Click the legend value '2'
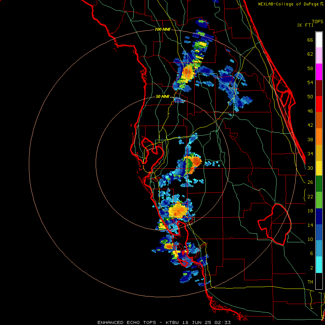Image resolution: width=325 pixels, height=325 pixels. 312,268
